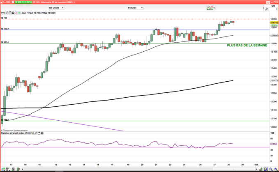Click the green 12 679,2 (+0,06%) title quote

point(23,2)
